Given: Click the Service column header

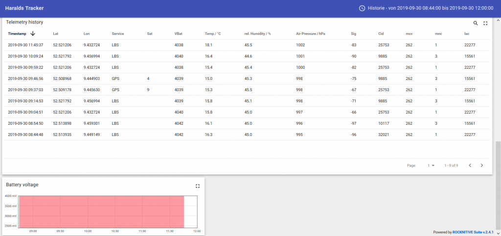Looking at the screenshot, I should [117, 34].
